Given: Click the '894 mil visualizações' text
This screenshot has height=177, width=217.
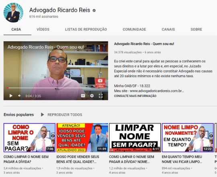Looking at the screenshot, I should [x=176, y=168].
